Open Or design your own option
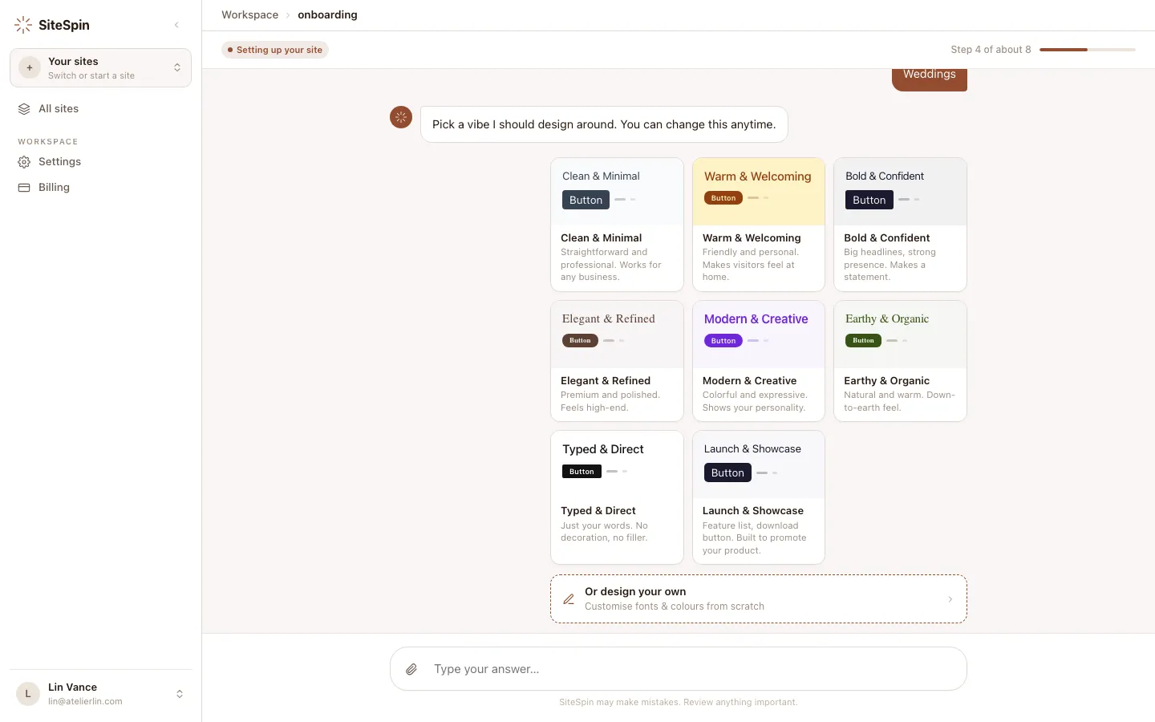Image resolution: width=1155 pixels, height=722 pixels. (759, 598)
